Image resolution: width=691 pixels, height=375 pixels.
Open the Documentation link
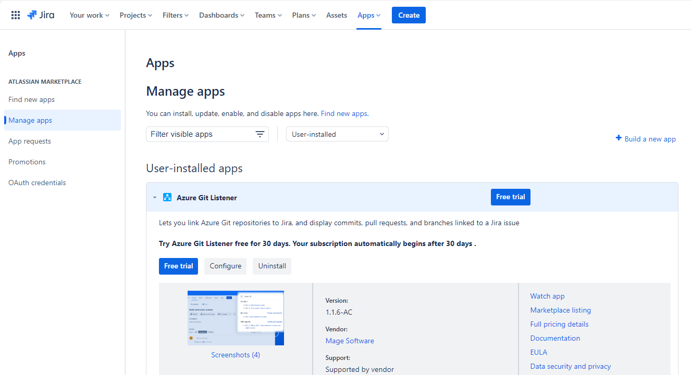(x=555, y=338)
